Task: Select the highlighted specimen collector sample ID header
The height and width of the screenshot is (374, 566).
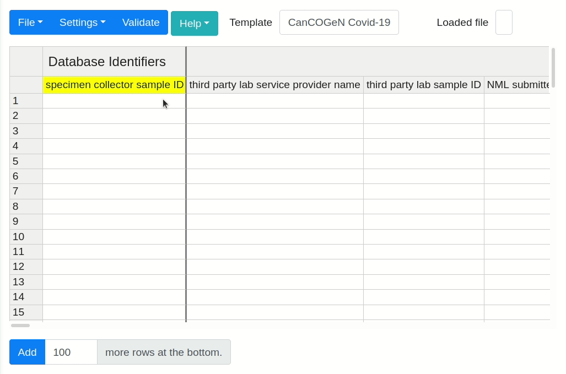Action: pyautogui.click(x=114, y=85)
